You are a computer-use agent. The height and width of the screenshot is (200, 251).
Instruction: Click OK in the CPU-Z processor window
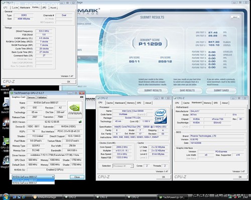164,177
